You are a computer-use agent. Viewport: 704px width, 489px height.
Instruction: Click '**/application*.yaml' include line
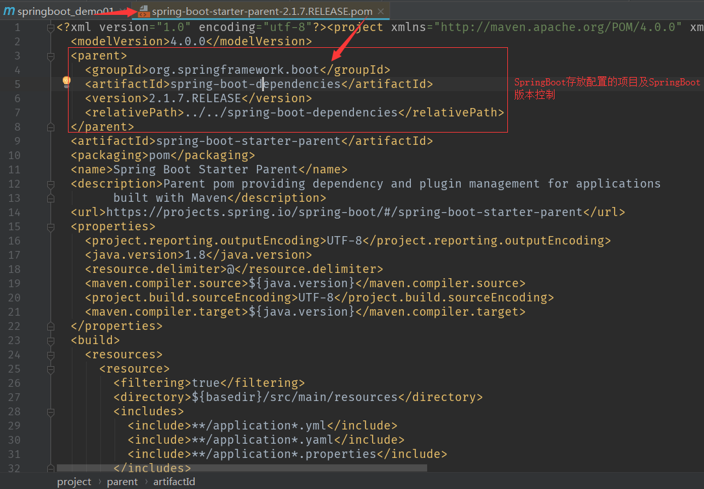(266, 440)
